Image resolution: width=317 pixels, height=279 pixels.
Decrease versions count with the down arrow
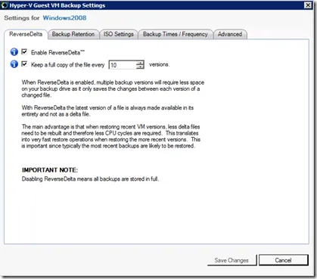pos(140,67)
